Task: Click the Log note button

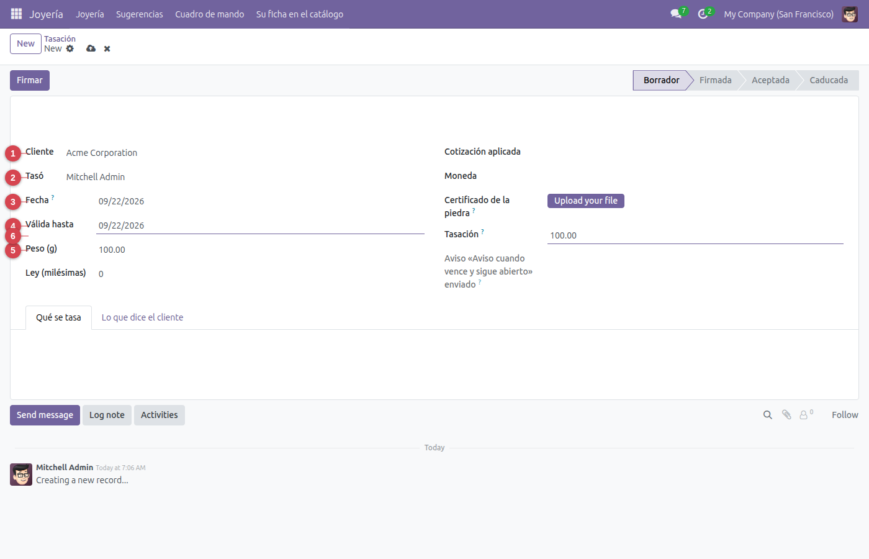Action: [107, 415]
